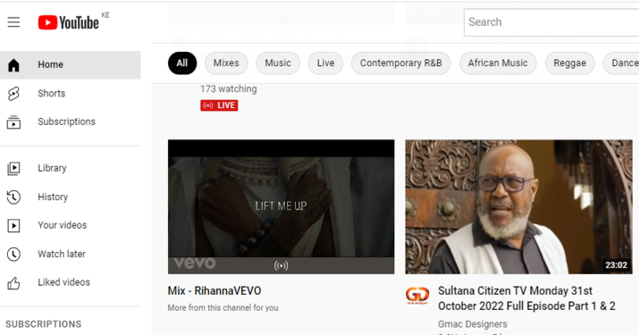Open the Sultana Citizen TV video title
Image resolution: width=639 pixels, height=335 pixels.
(526, 298)
